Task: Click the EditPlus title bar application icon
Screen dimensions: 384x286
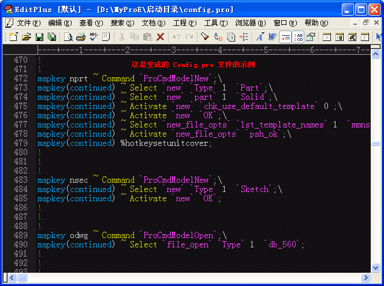Action: pos(8,10)
